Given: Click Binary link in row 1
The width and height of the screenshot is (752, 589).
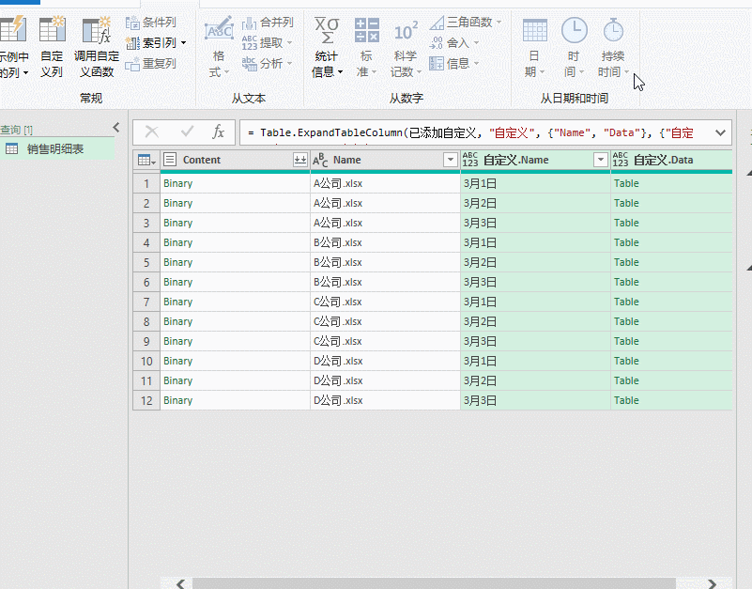Looking at the screenshot, I should point(178,183).
